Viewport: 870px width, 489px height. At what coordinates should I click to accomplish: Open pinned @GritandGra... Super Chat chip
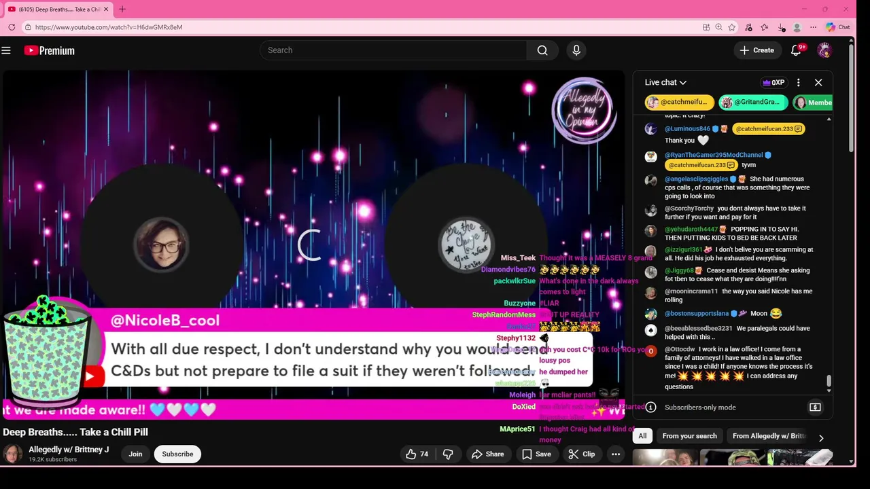tap(753, 103)
